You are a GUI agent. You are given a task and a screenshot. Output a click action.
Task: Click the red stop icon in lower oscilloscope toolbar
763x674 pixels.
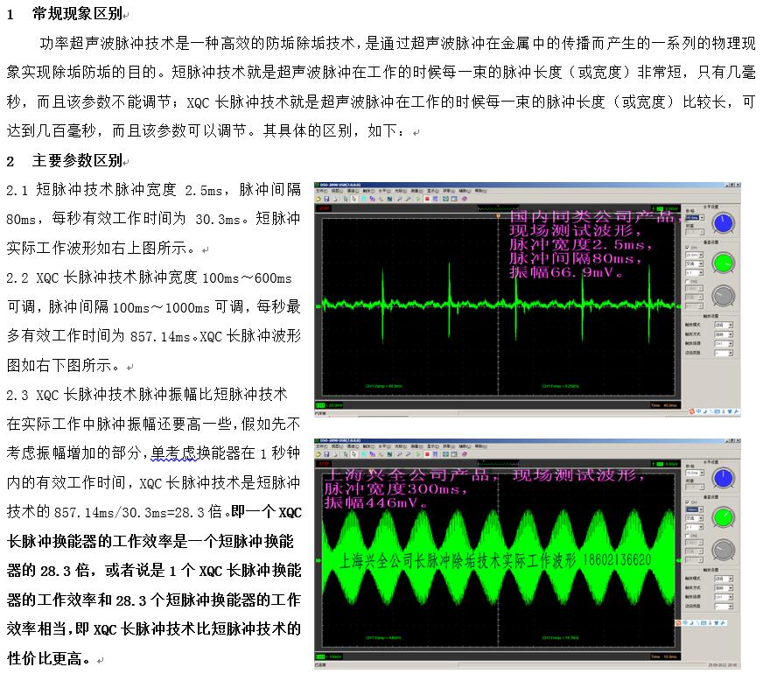(426, 456)
